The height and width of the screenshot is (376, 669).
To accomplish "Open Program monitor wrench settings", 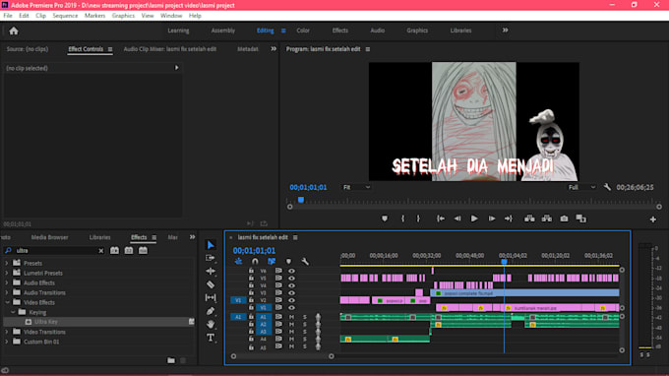I will (607, 187).
